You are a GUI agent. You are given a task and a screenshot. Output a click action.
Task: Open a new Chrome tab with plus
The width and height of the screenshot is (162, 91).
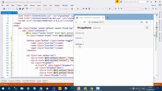point(108,18)
